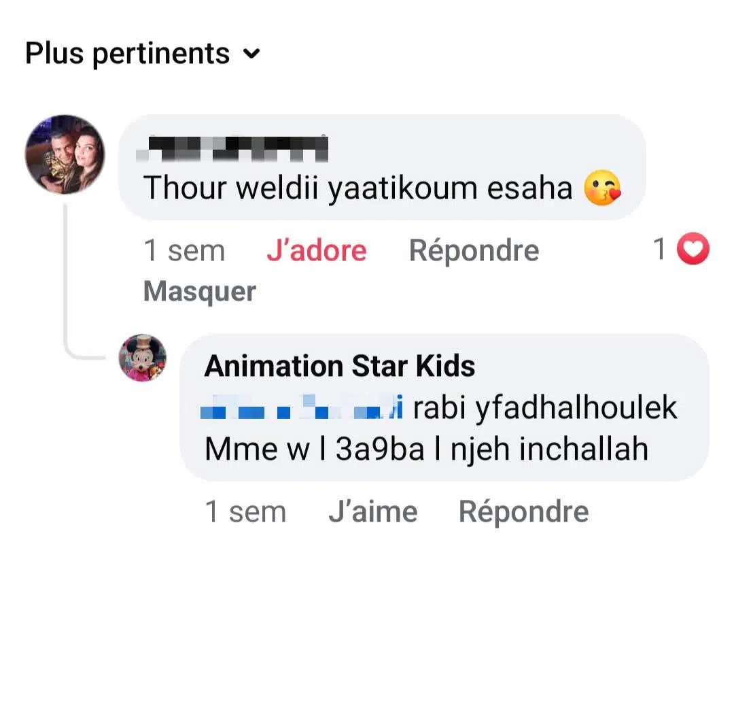Hide replies using "Masquer"
Screen dimensions: 734x710
(x=200, y=292)
